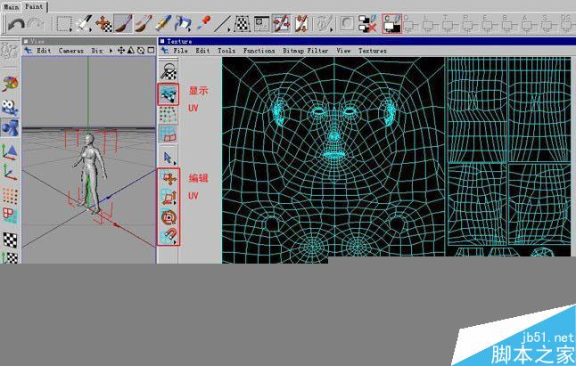Select the arrow selection tool in Texture panel
Image resolution: width=576 pixels, height=366 pixels.
click(169, 158)
